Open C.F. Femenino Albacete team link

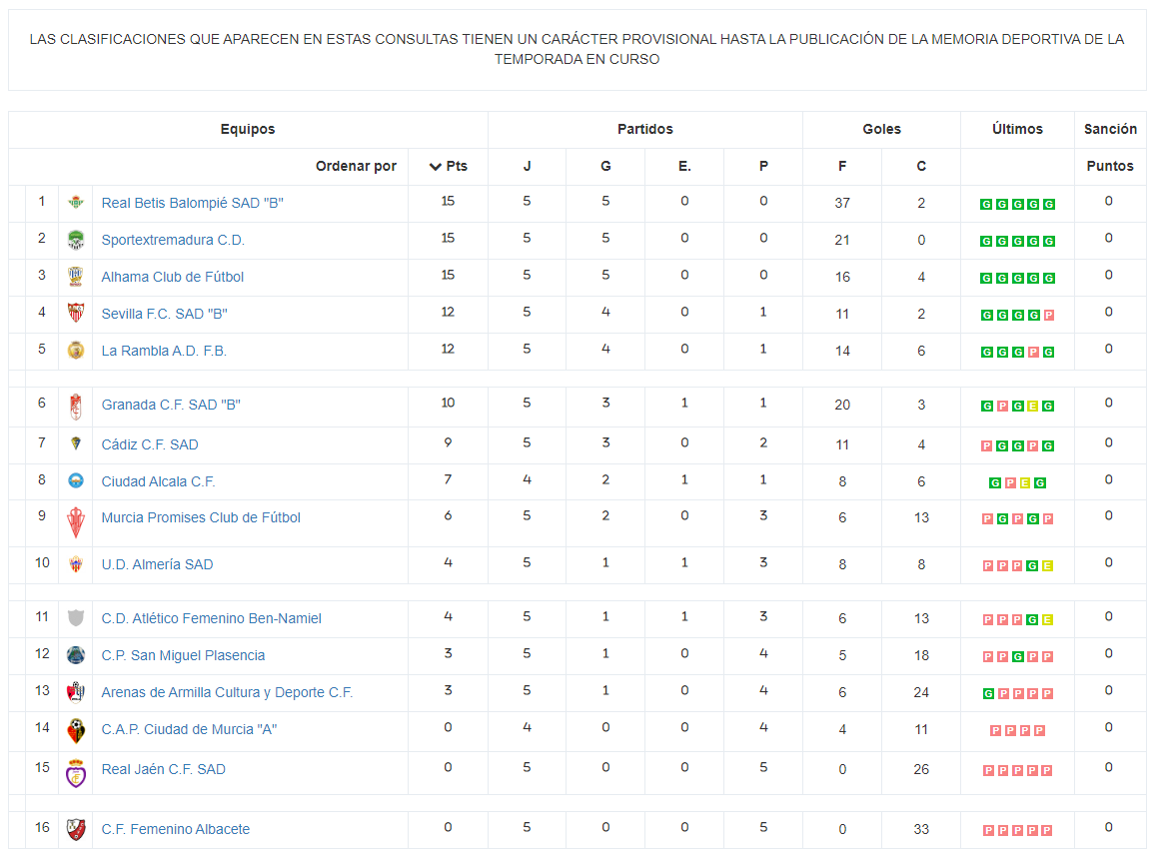click(x=176, y=829)
